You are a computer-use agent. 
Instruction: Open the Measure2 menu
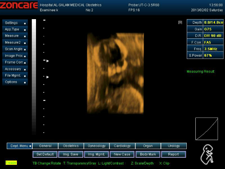[x=15, y=42]
